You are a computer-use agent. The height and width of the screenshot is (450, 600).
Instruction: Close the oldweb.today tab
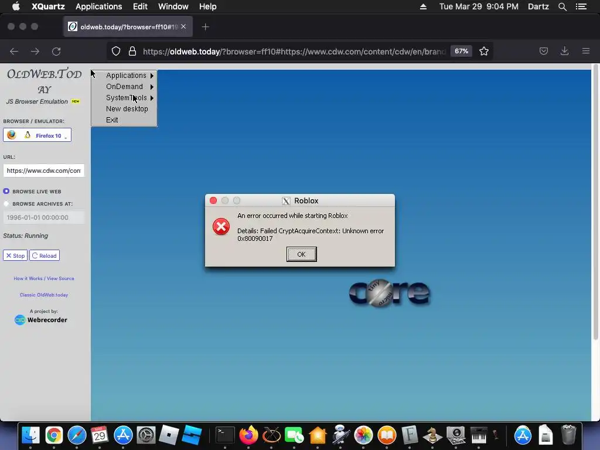(183, 26)
